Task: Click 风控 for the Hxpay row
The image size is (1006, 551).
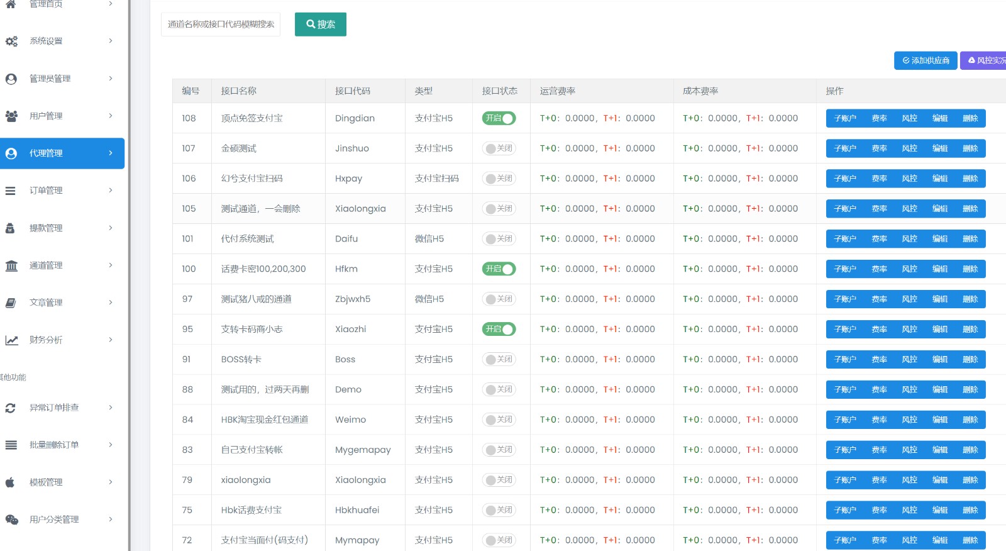Action: click(x=909, y=179)
